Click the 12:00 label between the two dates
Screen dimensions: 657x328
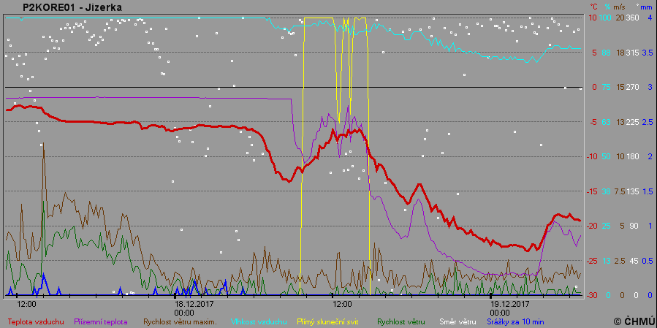[341, 303]
